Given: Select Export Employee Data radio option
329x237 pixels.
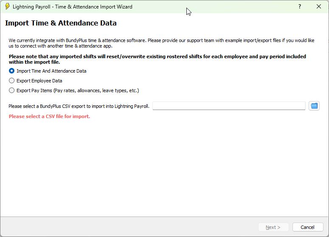Looking at the screenshot, I should 36,81.
